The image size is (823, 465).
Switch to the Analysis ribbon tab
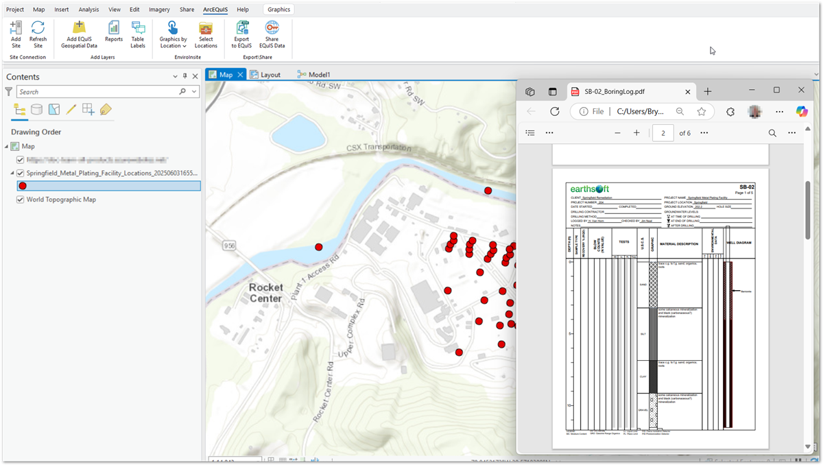[x=88, y=10]
